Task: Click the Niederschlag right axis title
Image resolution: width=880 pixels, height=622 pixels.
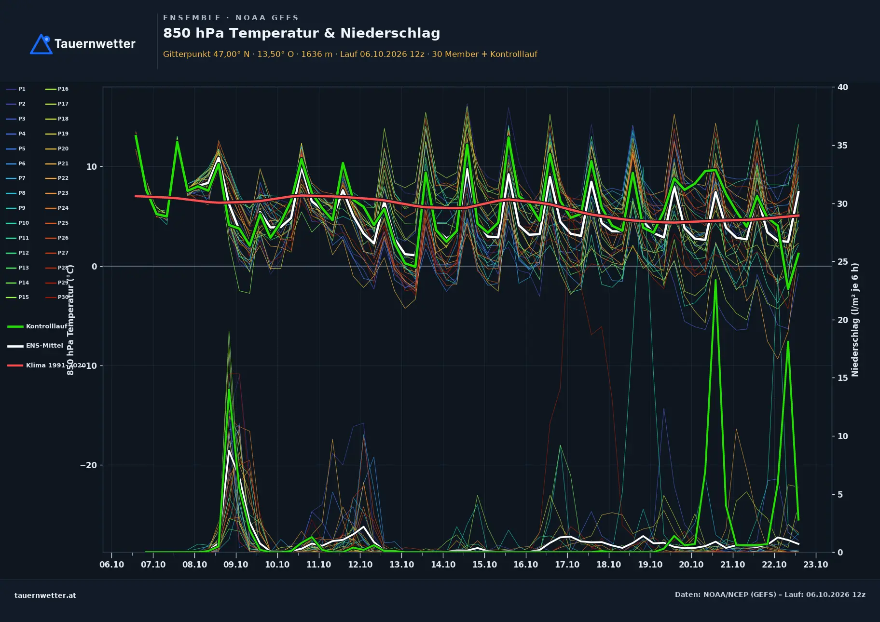Action: (855, 320)
